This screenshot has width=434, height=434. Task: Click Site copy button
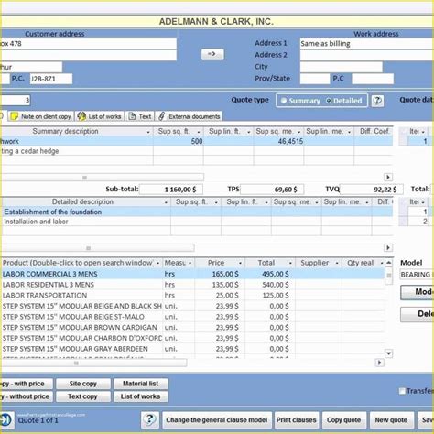point(82,384)
